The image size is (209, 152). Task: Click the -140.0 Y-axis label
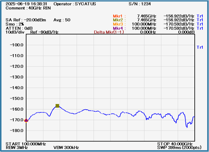17,88
